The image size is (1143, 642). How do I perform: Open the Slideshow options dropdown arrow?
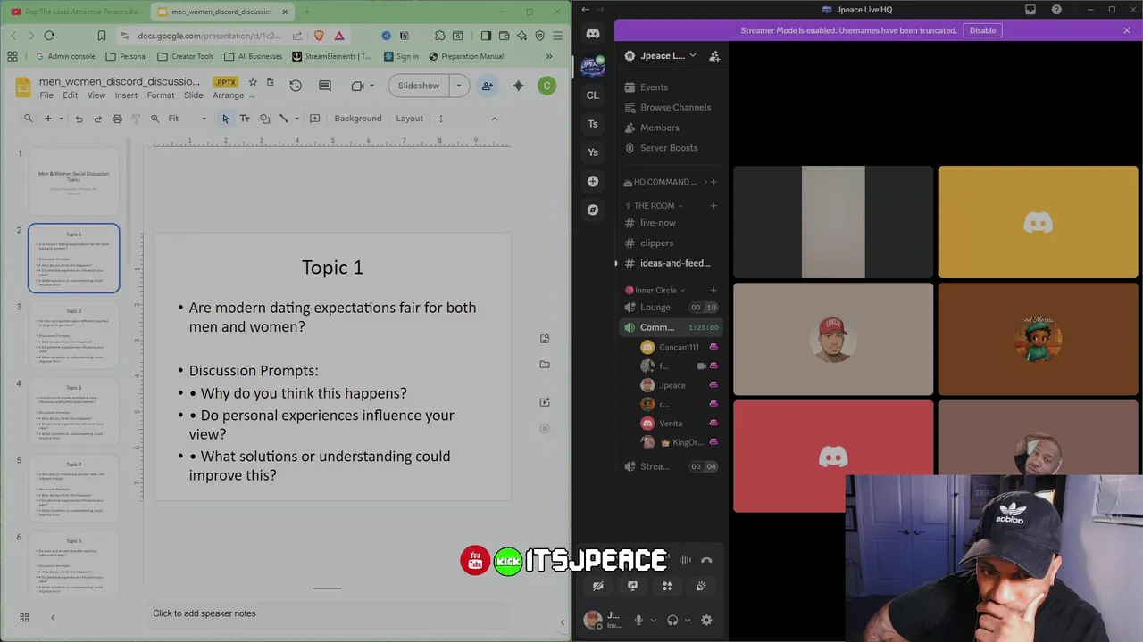pyautogui.click(x=459, y=86)
